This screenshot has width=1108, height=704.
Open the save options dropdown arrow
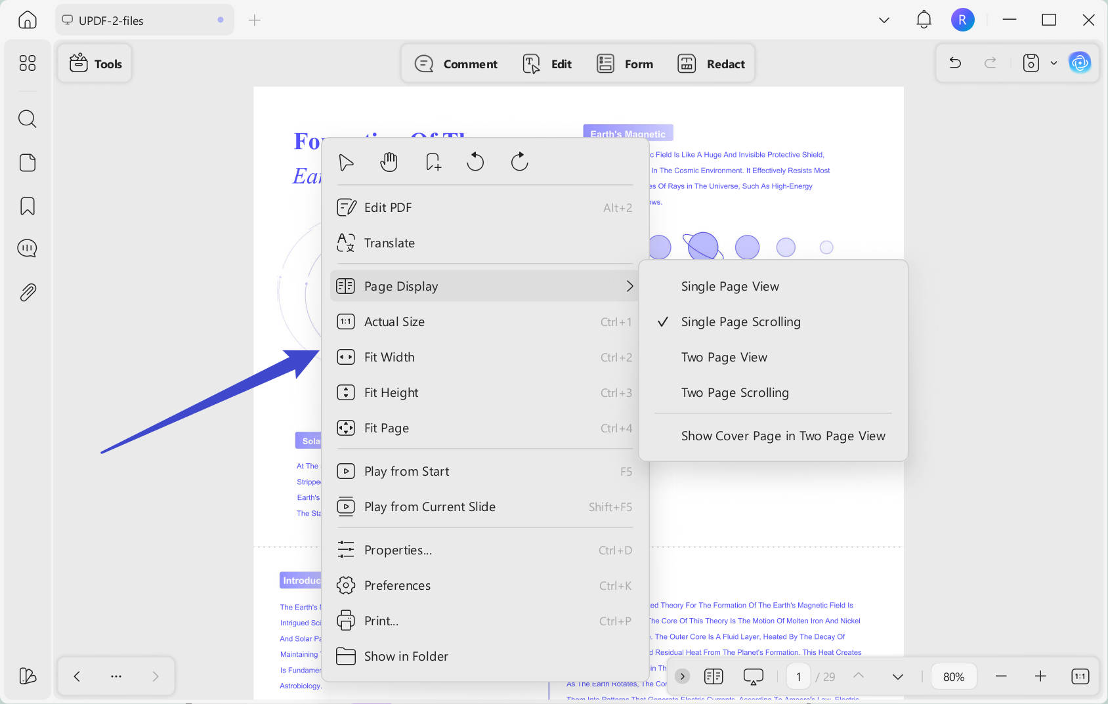[1054, 63]
